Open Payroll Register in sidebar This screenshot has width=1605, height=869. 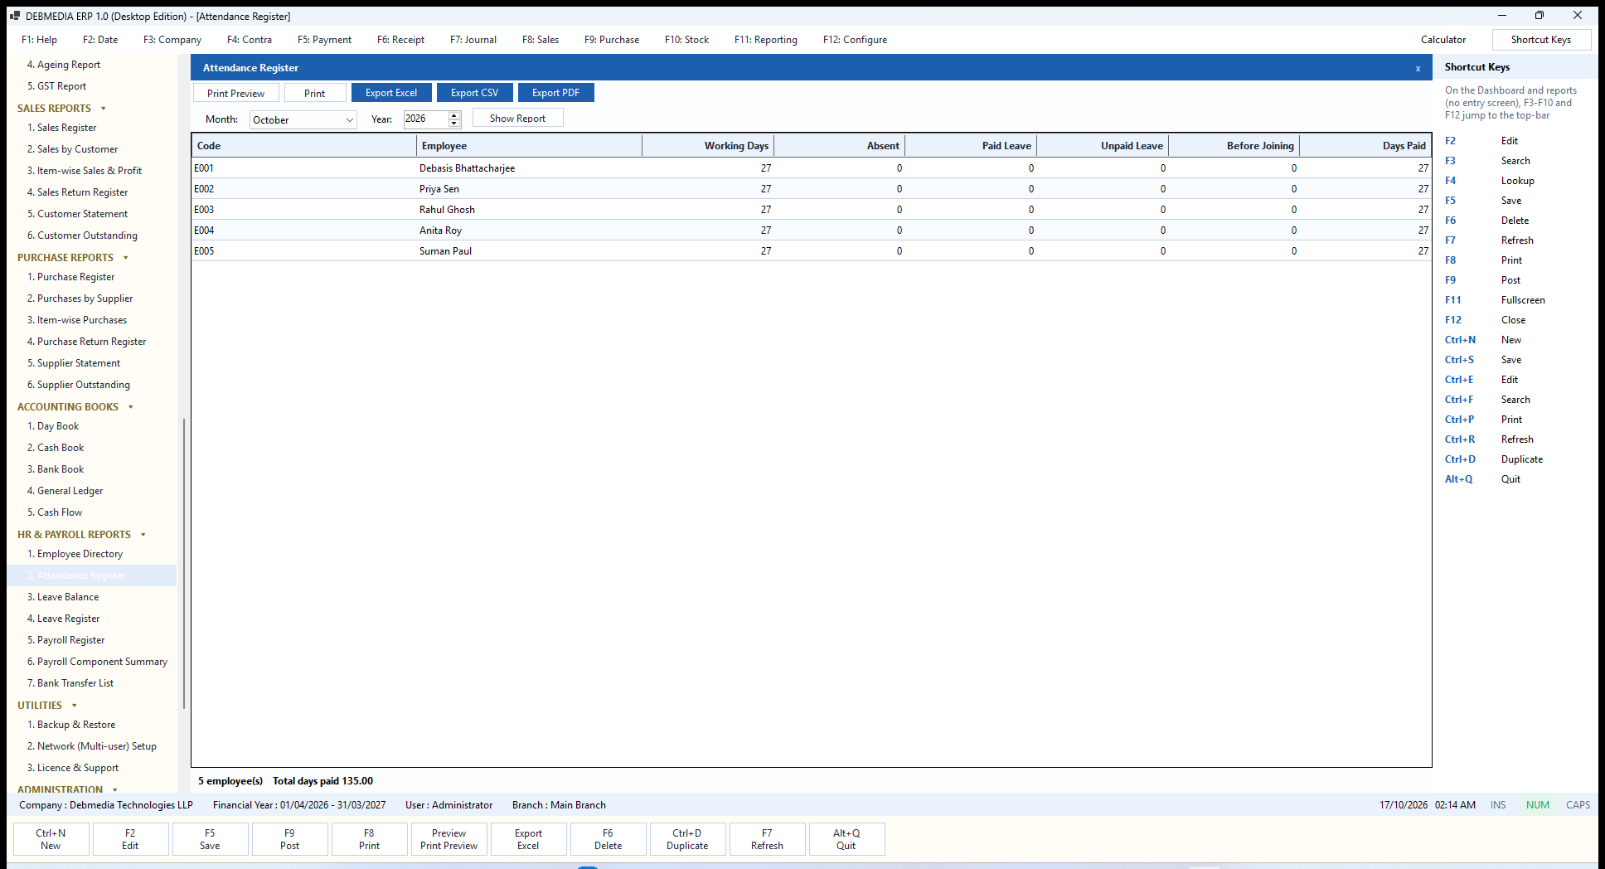(x=71, y=640)
